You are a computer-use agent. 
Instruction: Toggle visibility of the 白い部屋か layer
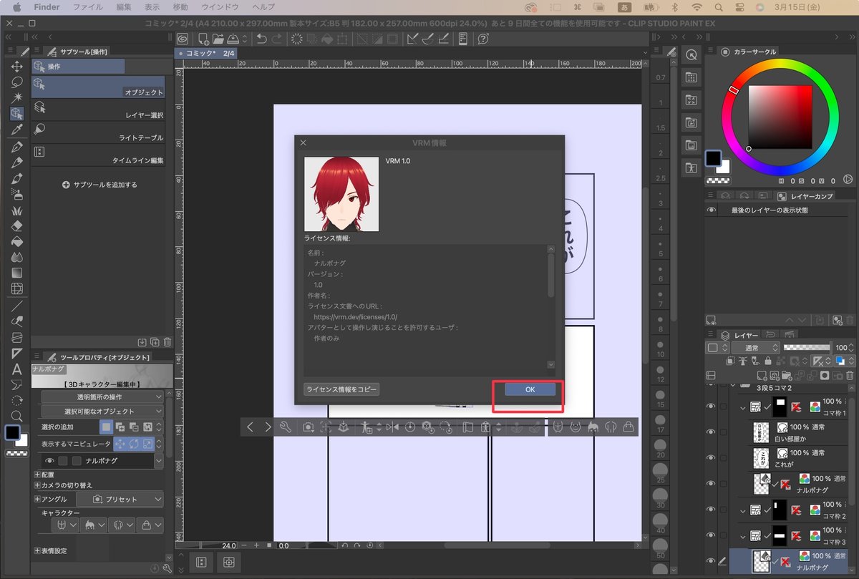711,431
